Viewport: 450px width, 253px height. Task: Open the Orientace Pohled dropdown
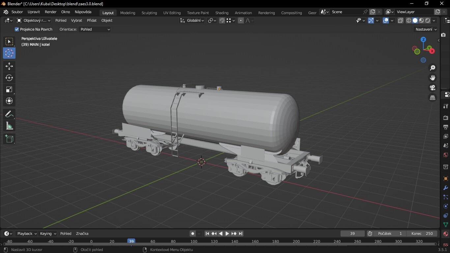click(95, 29)
